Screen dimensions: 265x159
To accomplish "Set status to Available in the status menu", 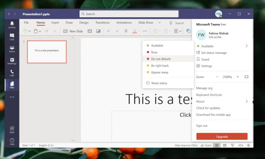I will pyautogui.click(x=168, y=45).
